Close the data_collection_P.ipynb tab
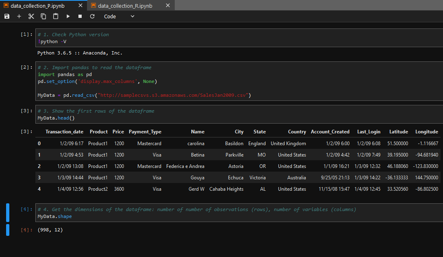This screenshot has height=257, width=443. (x=80, y=5)
